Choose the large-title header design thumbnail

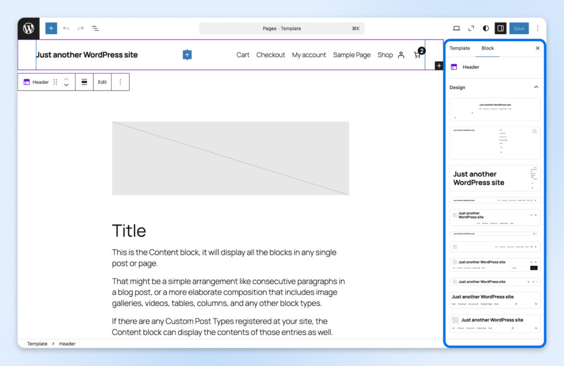pos(495,178)
